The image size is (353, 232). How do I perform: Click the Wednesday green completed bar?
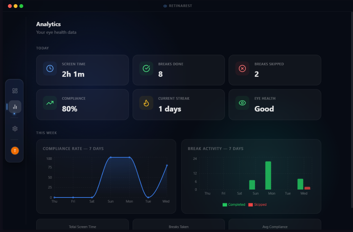[300, 184]
